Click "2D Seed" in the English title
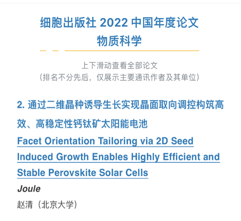The image size is (241, 221). click(175, 141)
